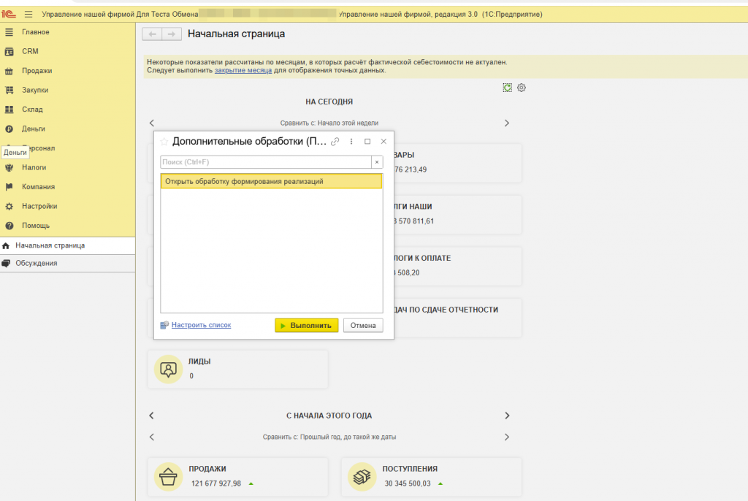Click the icon beside Настроить список
This screenshot has width=748, height=501.
coord(164,325)
